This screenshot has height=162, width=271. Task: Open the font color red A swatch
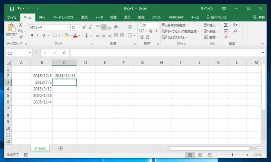pos(75,36)
